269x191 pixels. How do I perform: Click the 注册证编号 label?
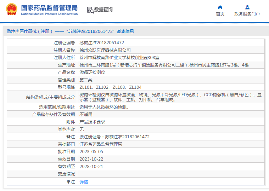pyautogui.click(x=64, y=42)
